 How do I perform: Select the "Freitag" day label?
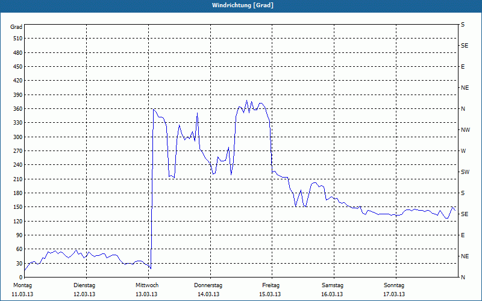tap(271, 285)
